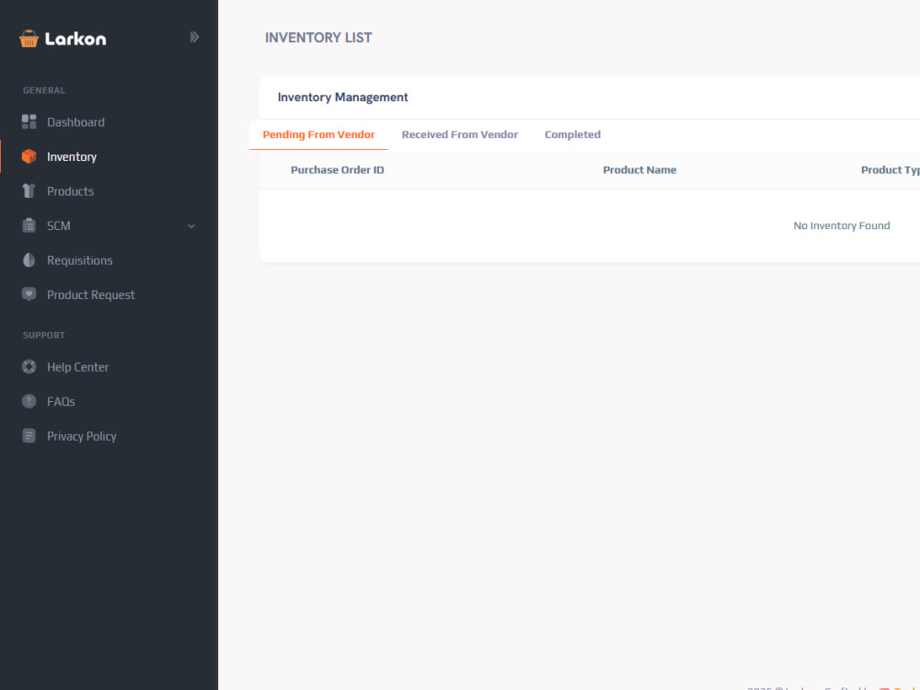Screen dimensions: 920x690
Task: Switch to the Pending From Vendor tab
Action: click(318, 134)
